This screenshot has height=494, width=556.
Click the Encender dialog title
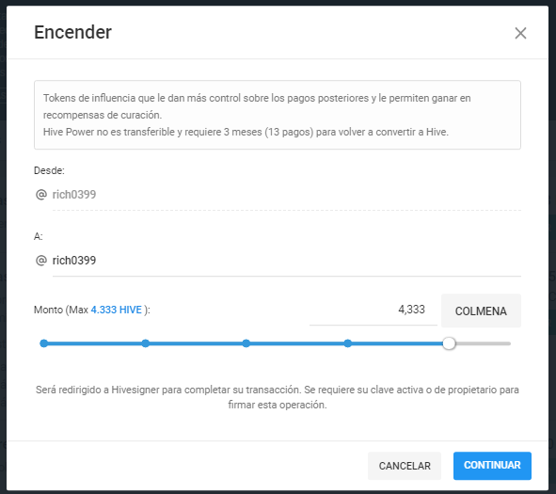point(72,32)
